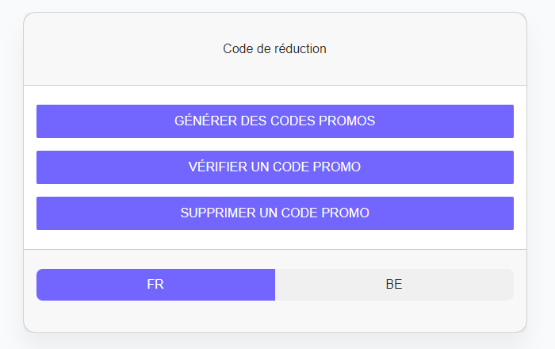The height and width of the screenshot is (349, 555).
Task: Click the VÉRIFIER UN CODE PROMO button
Action: (x=274, y=167)
